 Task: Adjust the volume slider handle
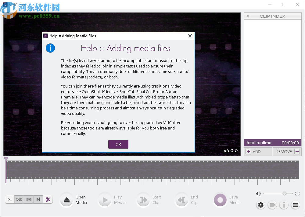tap(285, 193)
